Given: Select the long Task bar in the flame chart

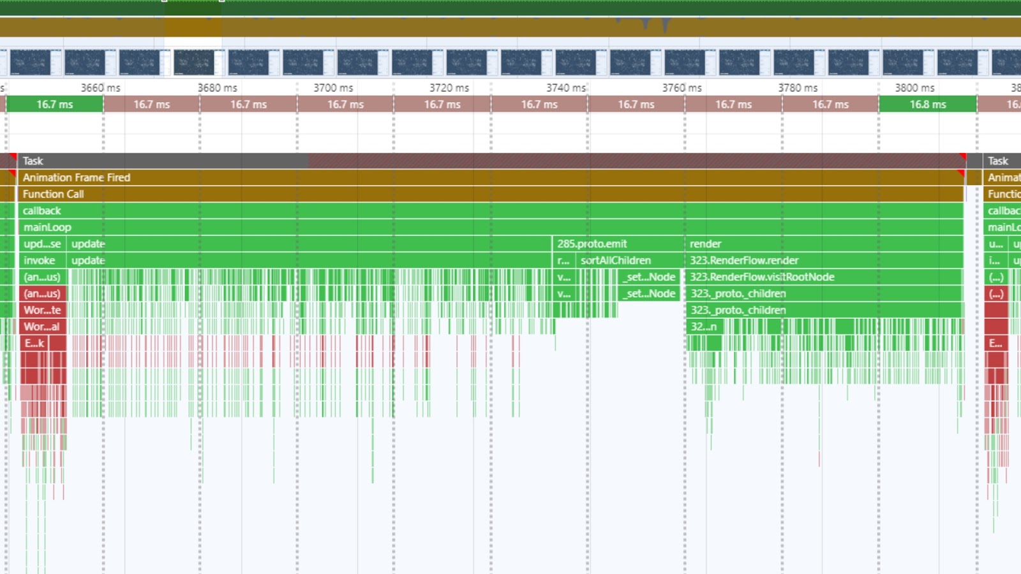Looking at the screenshot, I should coord(491,161).
